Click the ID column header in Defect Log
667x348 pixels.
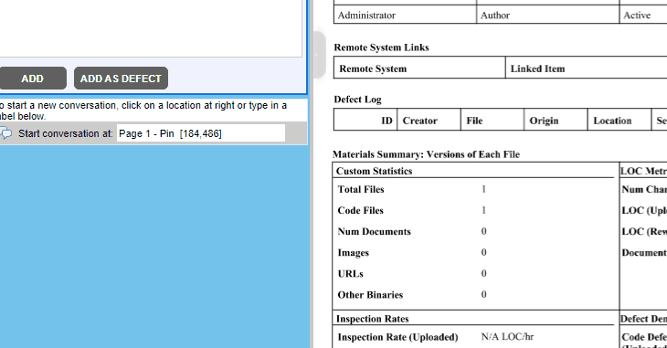(365, 121)
